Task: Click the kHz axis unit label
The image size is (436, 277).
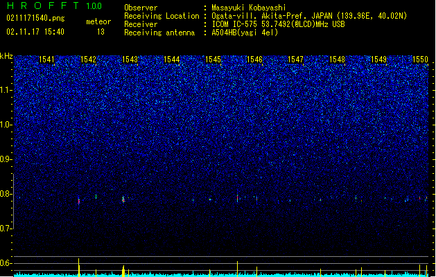Action: point(6,56)
